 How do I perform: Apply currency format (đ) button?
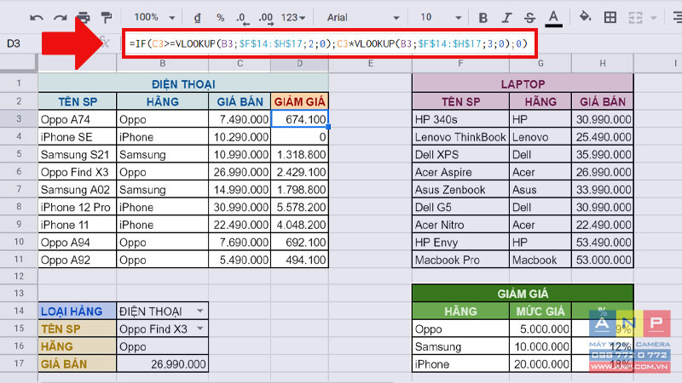point(198,18)
